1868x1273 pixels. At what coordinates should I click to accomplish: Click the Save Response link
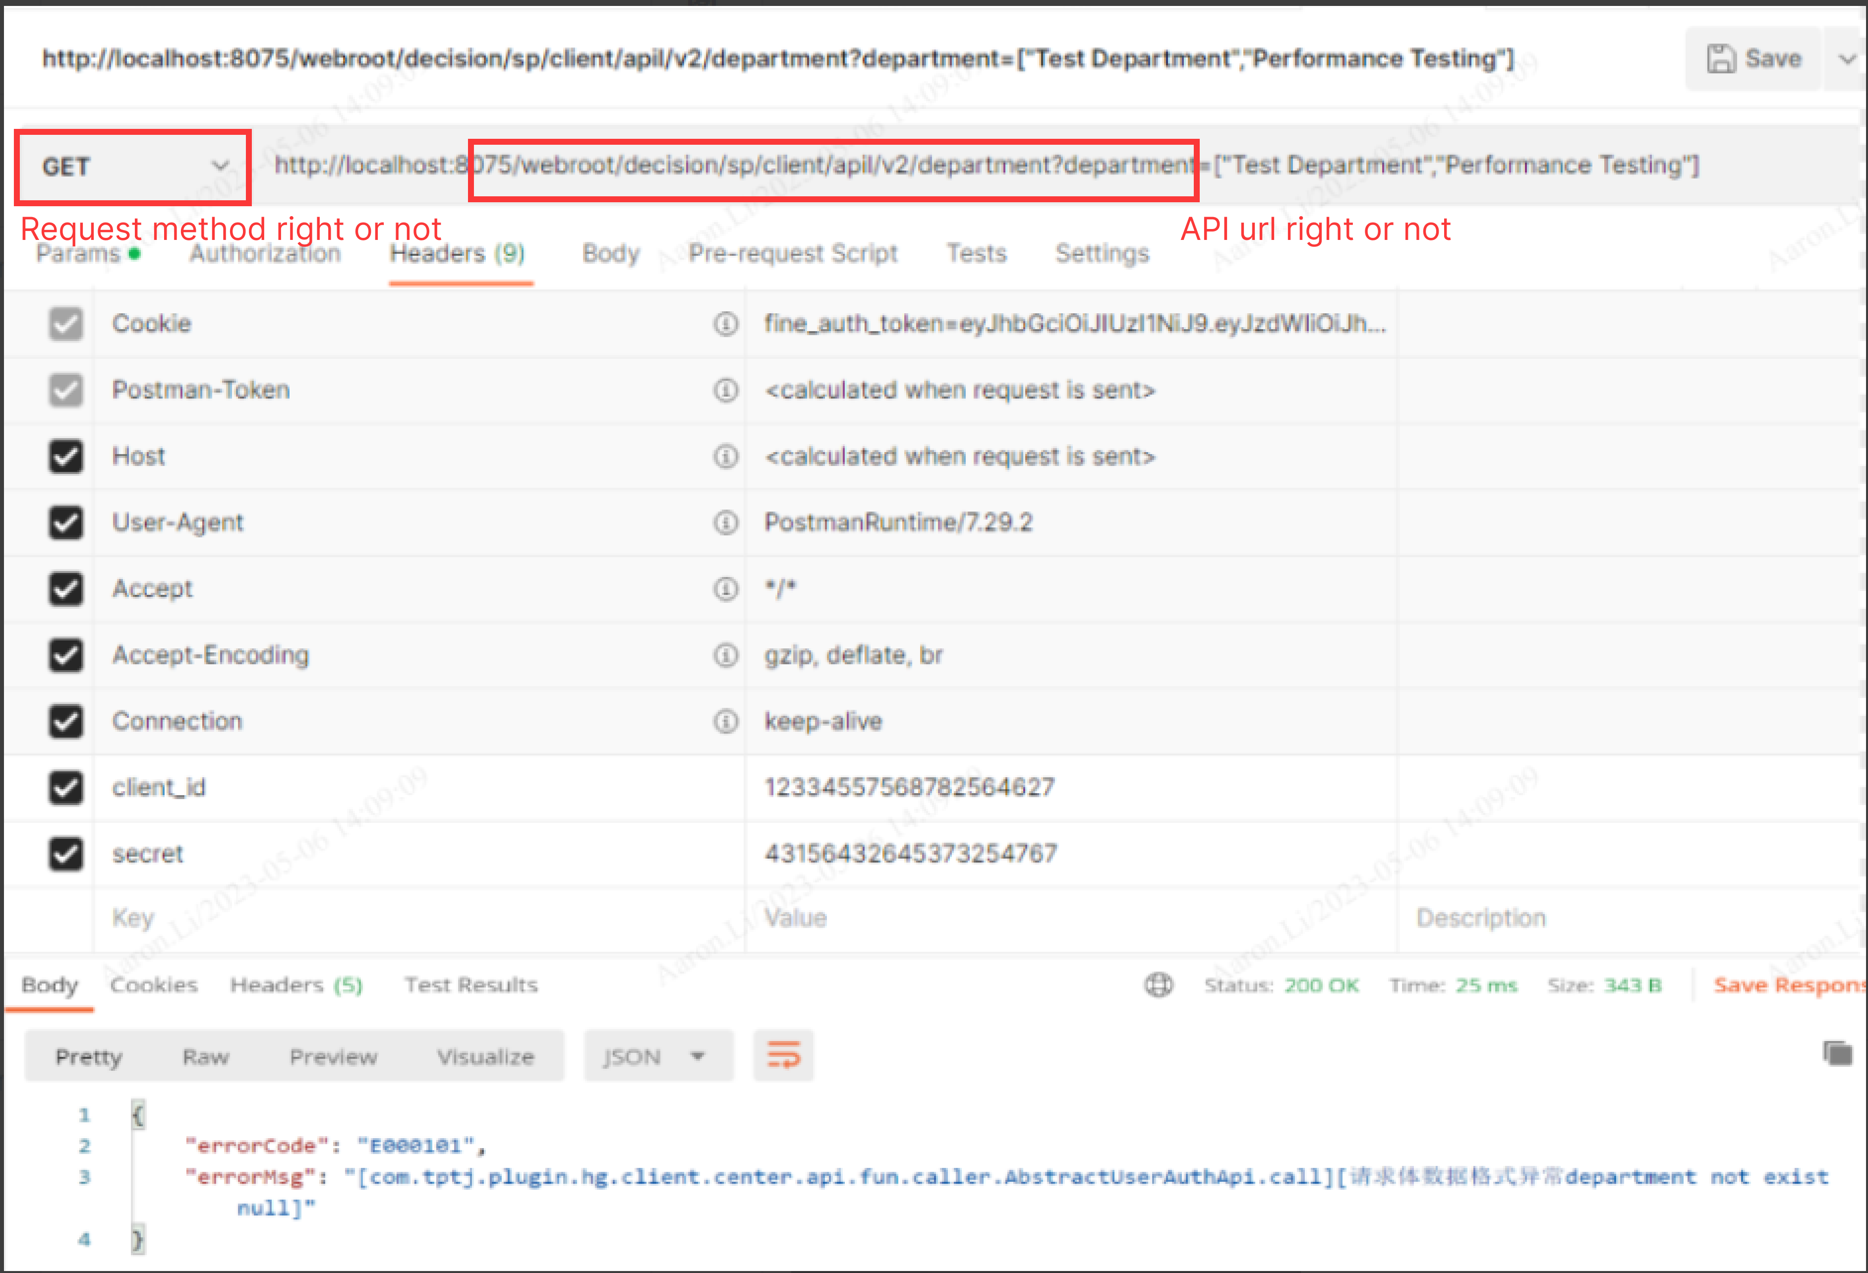(x=1789, y=985)
